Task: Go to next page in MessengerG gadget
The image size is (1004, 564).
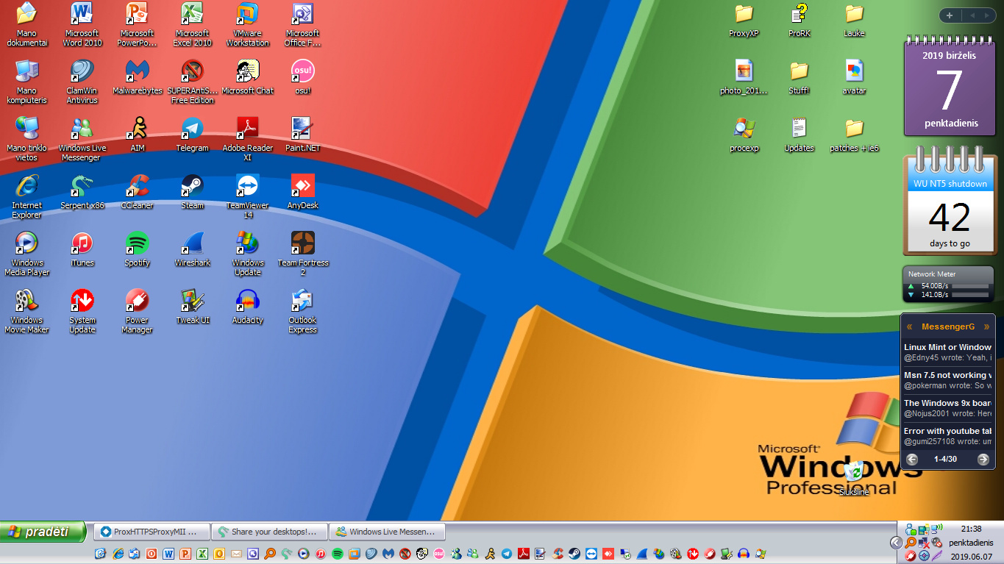Action: 983,460
